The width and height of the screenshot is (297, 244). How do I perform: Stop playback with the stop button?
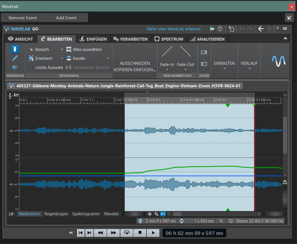(x=140, y=233)
